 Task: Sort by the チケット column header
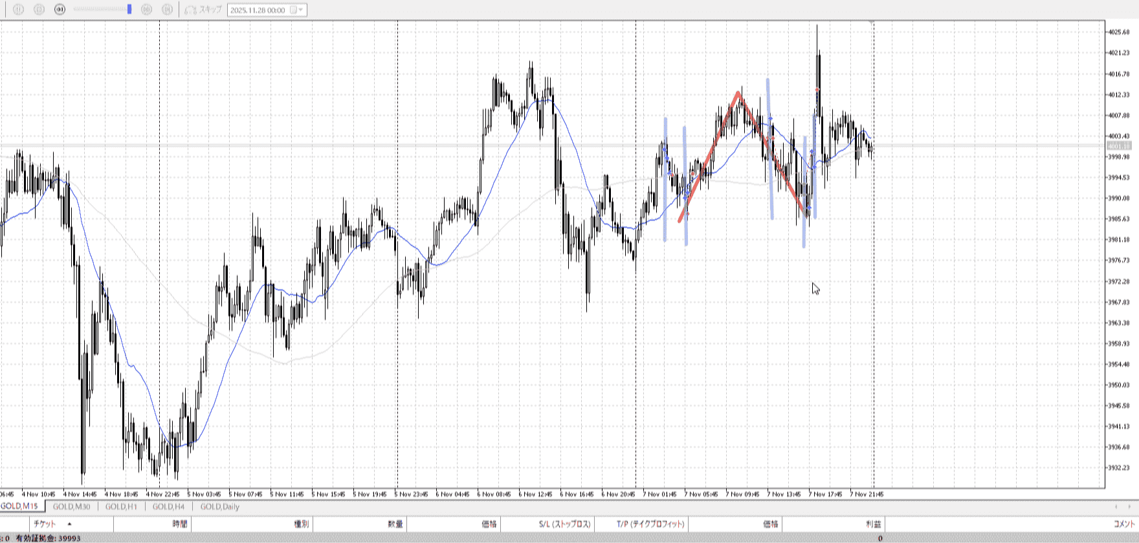pyautogui.click(x=45, y=524)
